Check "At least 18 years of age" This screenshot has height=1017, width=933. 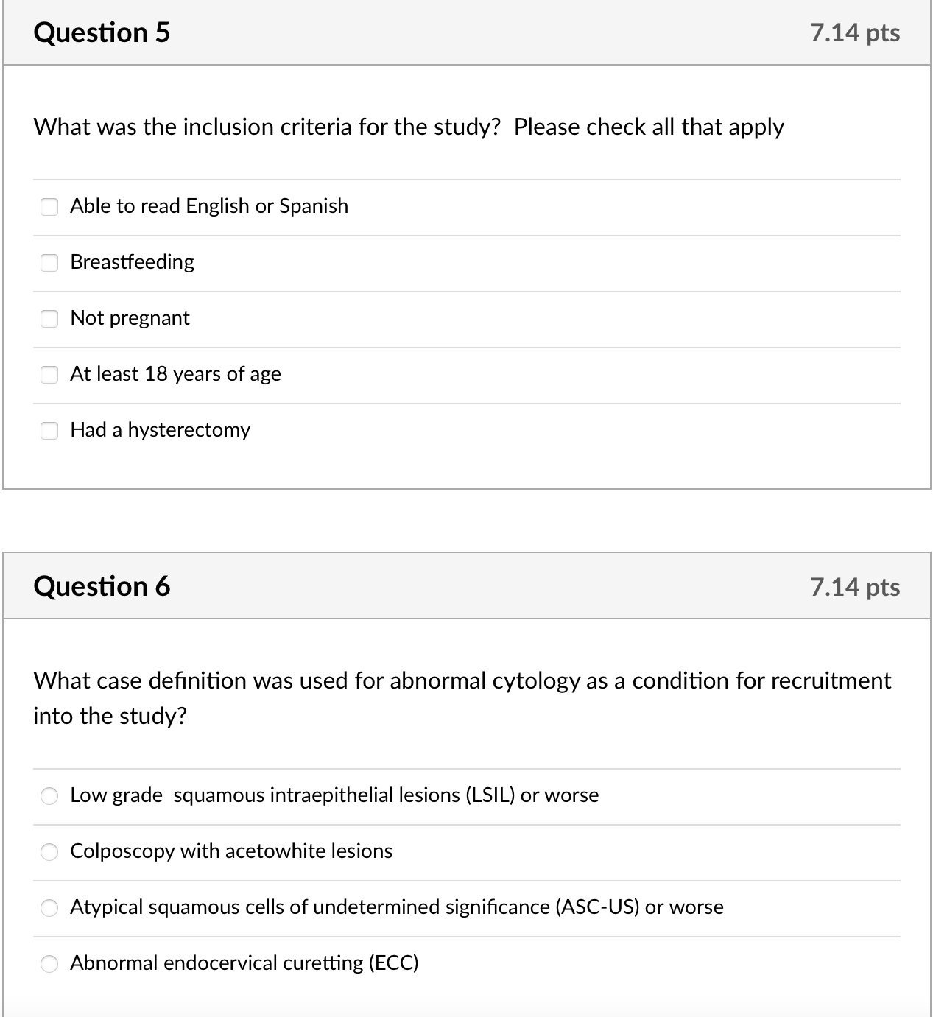coord(49,375)
